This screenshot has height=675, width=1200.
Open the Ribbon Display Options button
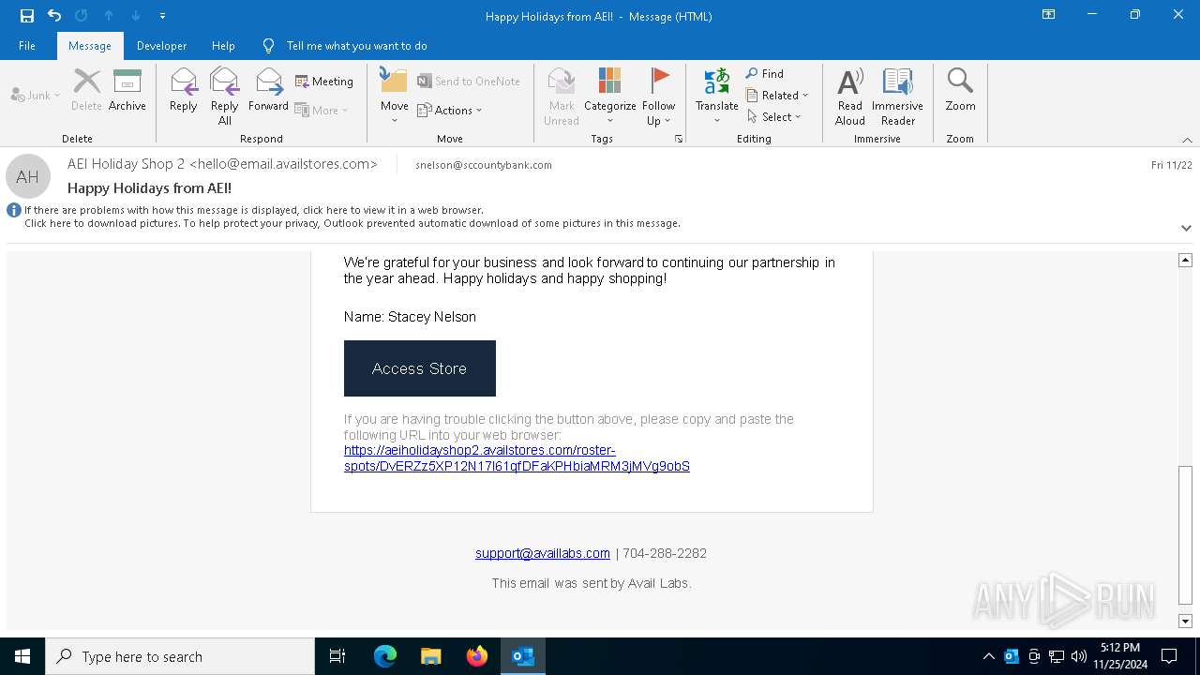click(1049, 15)
